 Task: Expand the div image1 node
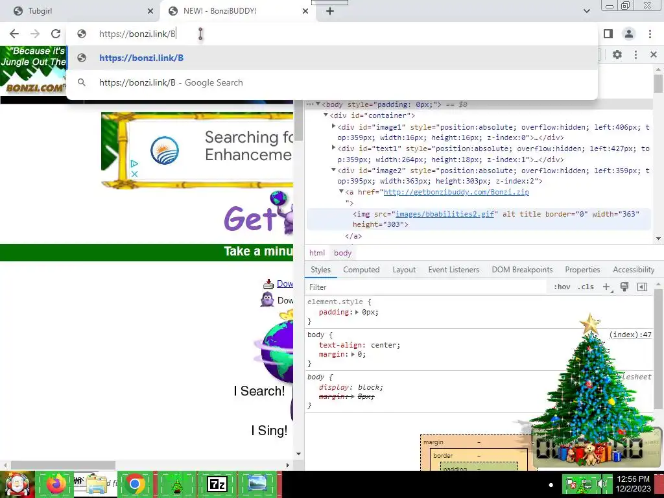[x=334, y=126]
